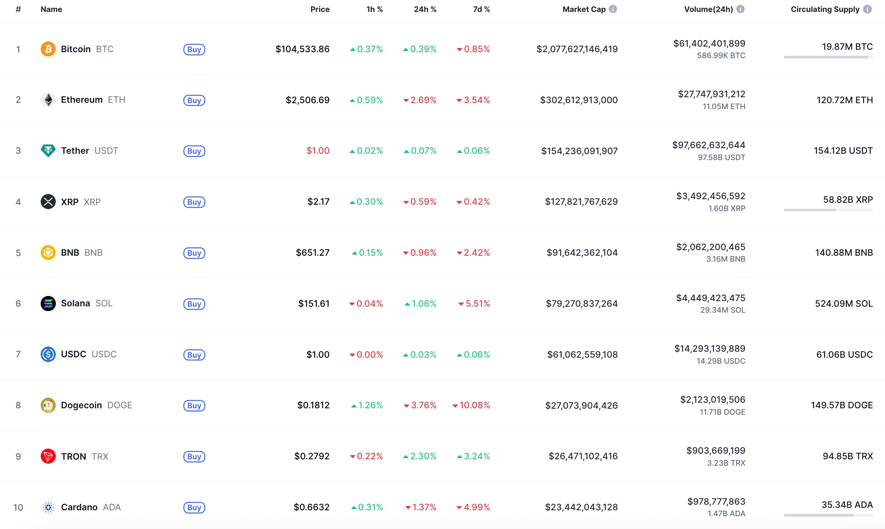Open the XRP name link

pos(81,202)
